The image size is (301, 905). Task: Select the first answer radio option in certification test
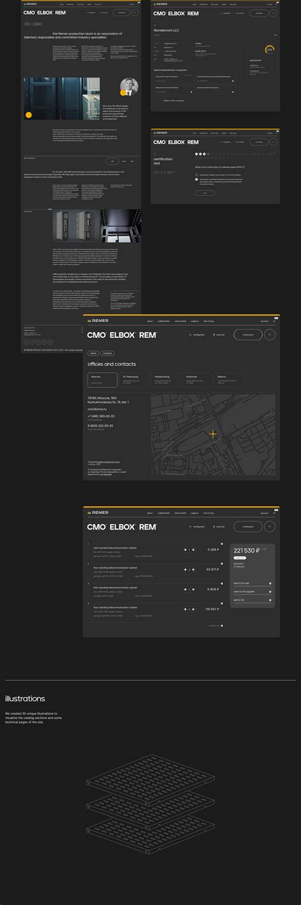coord(197,174)
